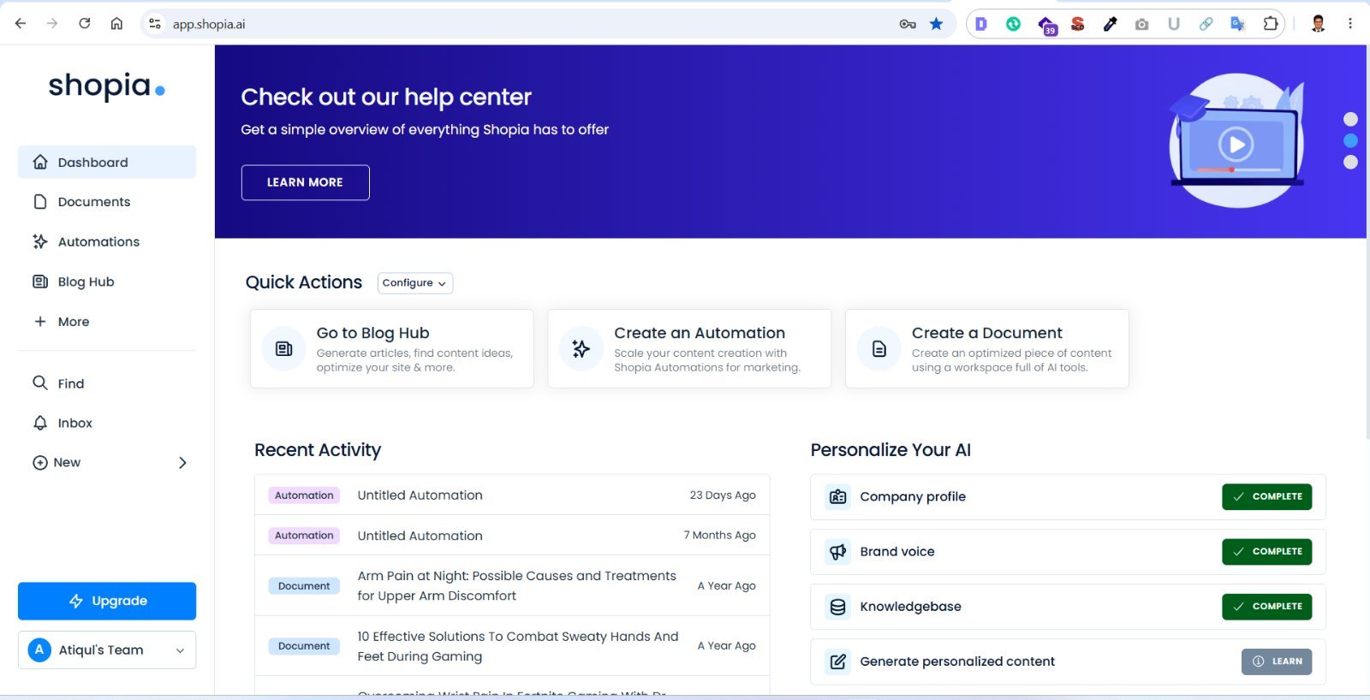
Task: Open the Atiqul's Team dropdown
Action: tap(107, 650)
